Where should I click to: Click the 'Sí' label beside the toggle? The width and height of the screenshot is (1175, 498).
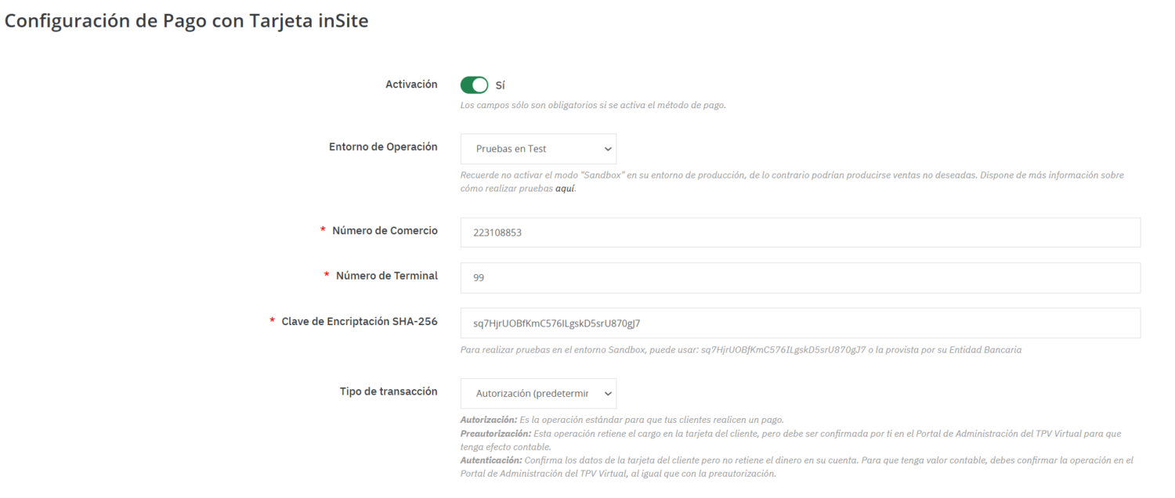click(x=501, y=85)
